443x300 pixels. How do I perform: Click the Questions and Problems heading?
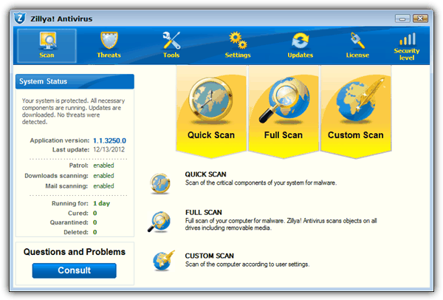[75, 252]
